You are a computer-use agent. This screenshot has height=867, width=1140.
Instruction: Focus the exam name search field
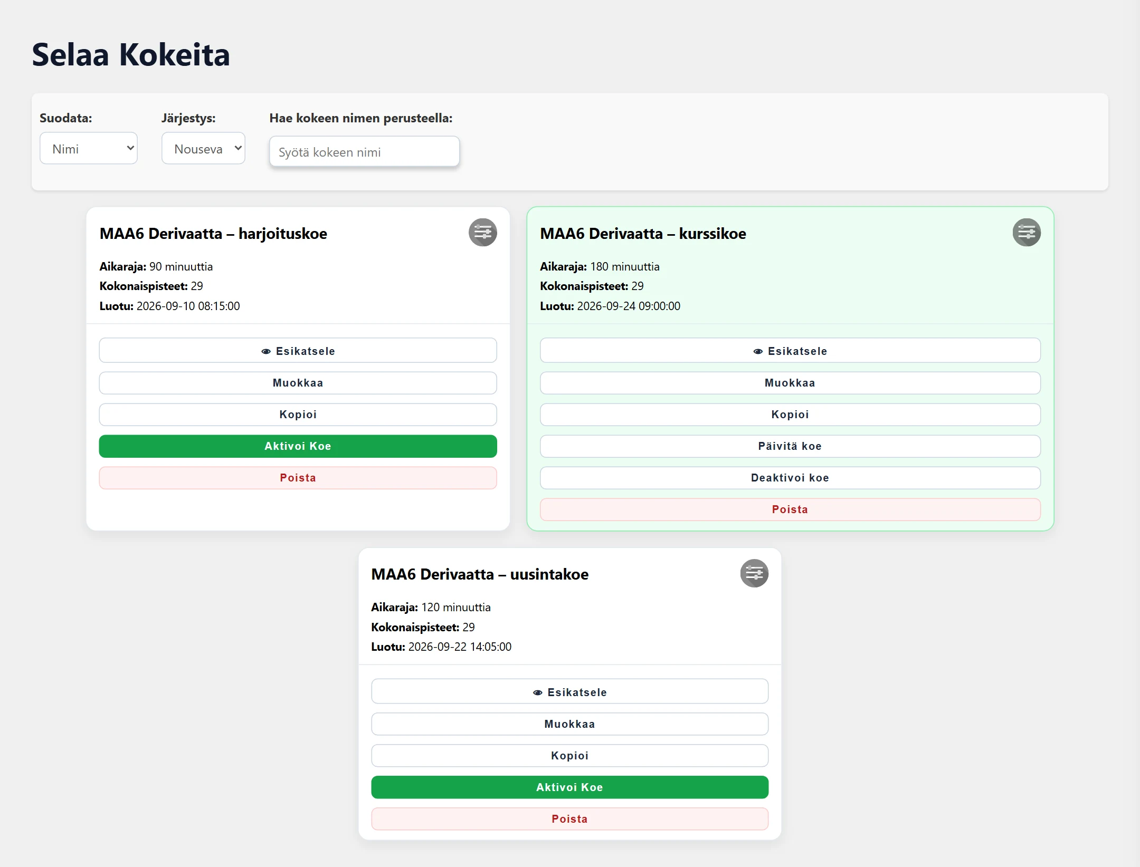tap(364, 152)
